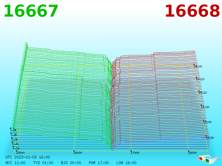Screen dimensions: 222x166
Task: Click the LON 16:00 clock text
Action: (x=127, y=163)
